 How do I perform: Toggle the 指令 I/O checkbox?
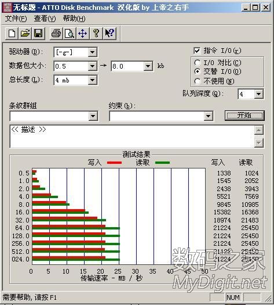[x=197, y=51]
